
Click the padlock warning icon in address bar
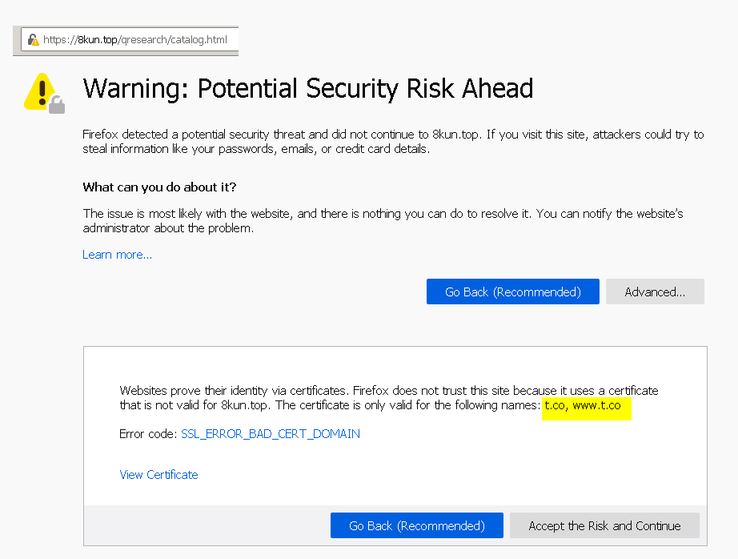pyautogui.click(x=34, y=39)
